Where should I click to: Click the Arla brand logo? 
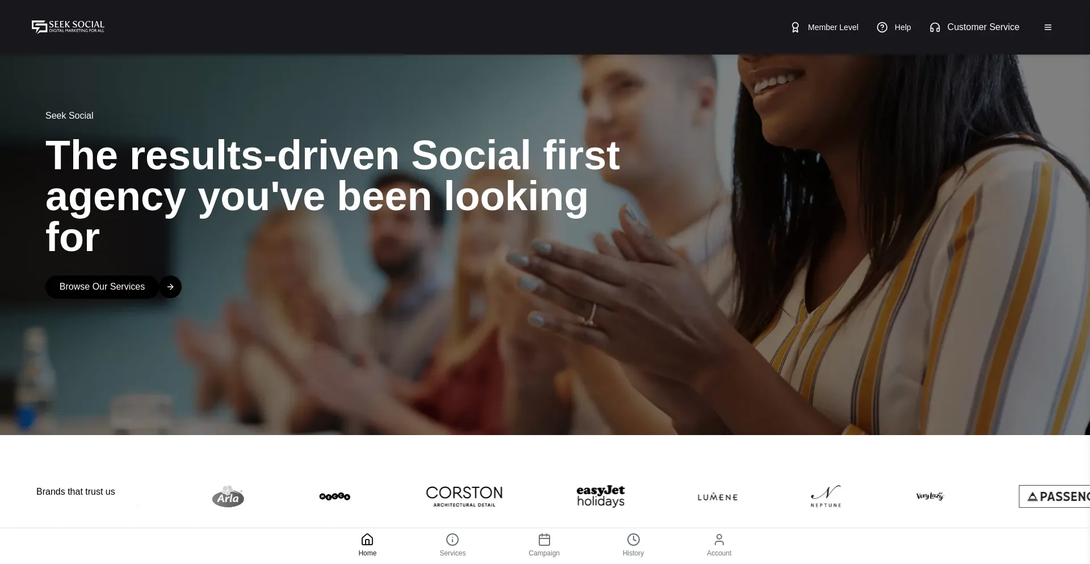pos(228,496)
